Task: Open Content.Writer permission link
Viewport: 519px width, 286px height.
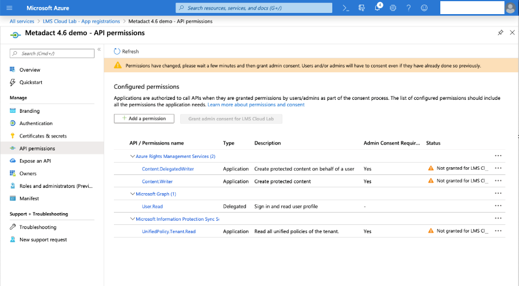Action: pos(157,181)
